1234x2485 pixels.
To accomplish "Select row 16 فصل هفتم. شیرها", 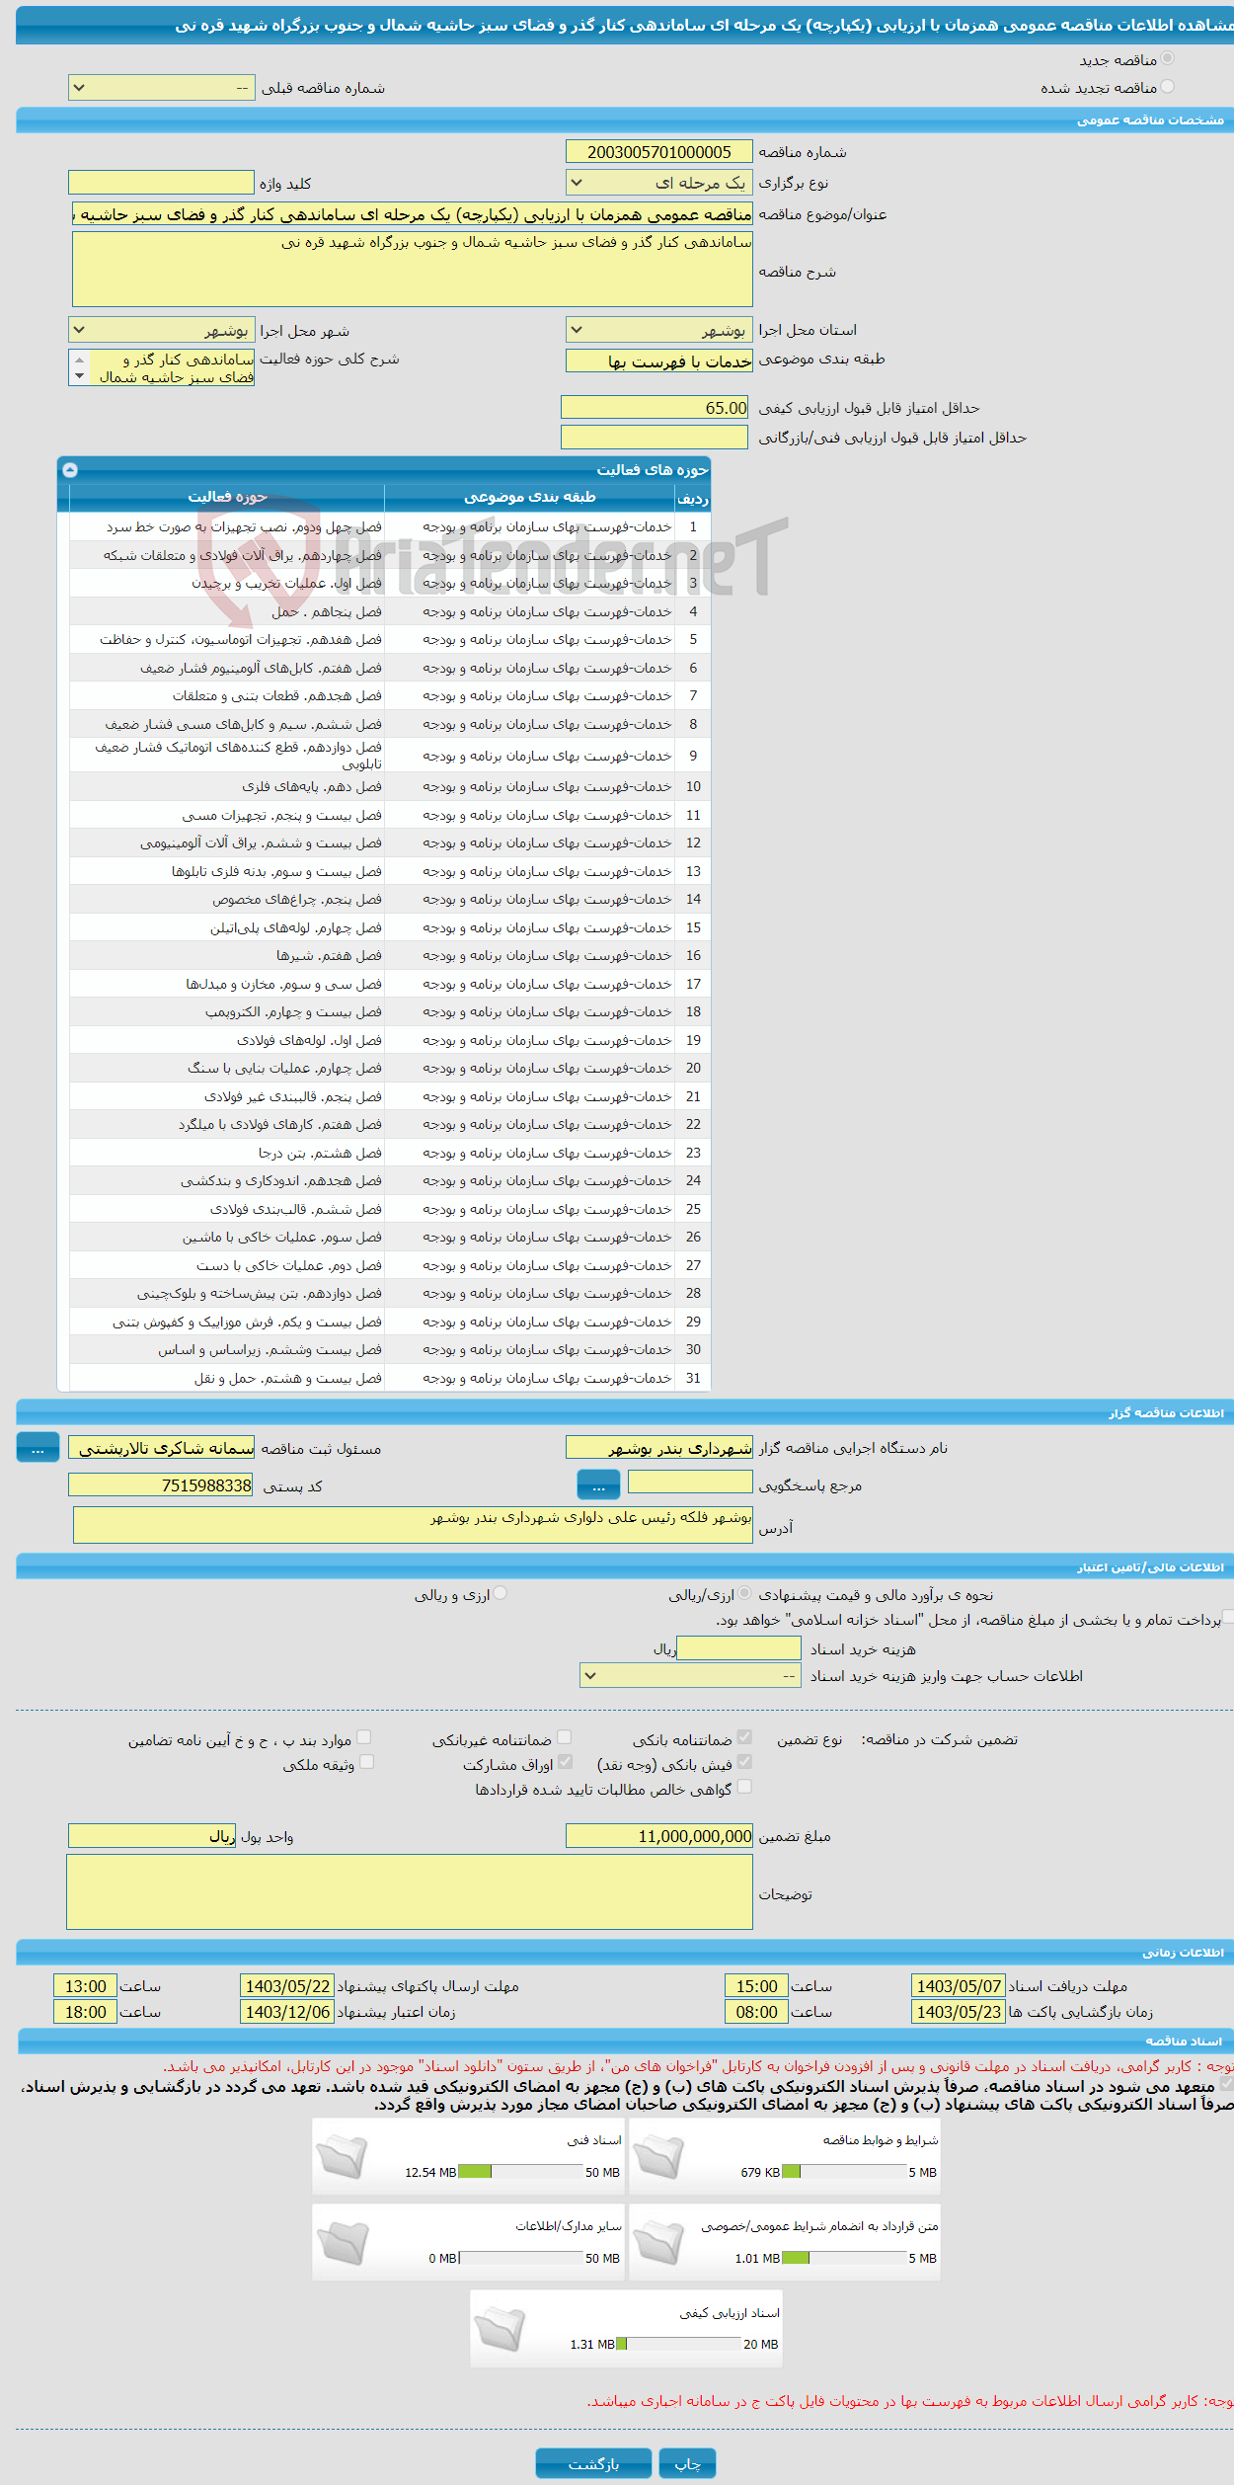I will click(x=390, y=955).
